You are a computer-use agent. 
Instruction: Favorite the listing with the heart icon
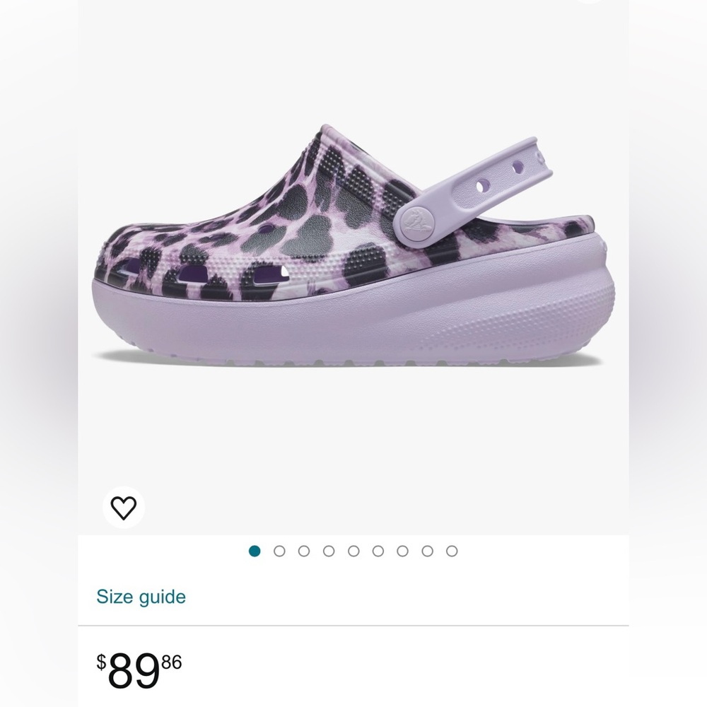(124, 506)
